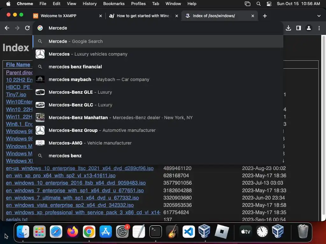Image resolution: width=326 pixels, height=244 pixels.
Task: Open the Edit menu in menu bar
Action: tap(56, 4)
